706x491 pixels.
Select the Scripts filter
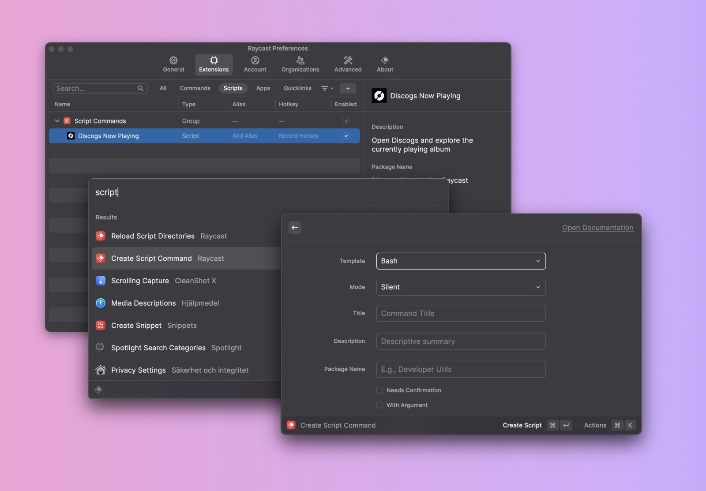coord(233,88)
